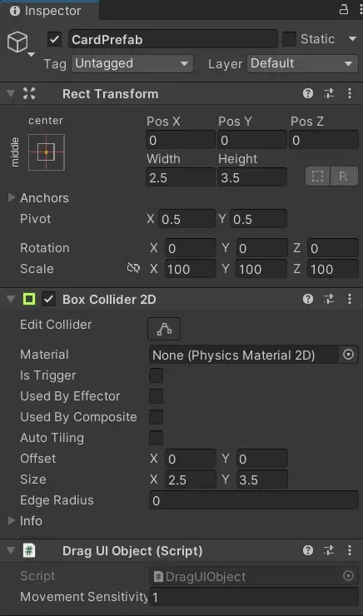This screenshot has width=363, height=616.
Task: Disable the CardPrefab active checkbox
Action: coord(55,39)
